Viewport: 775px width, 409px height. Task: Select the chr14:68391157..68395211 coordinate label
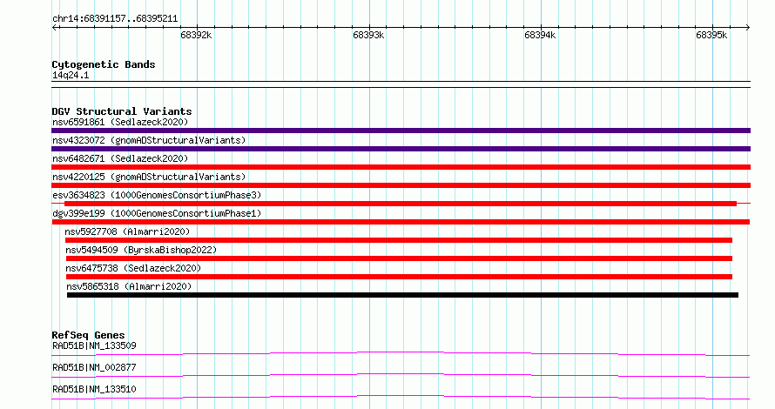click(115, 19)
